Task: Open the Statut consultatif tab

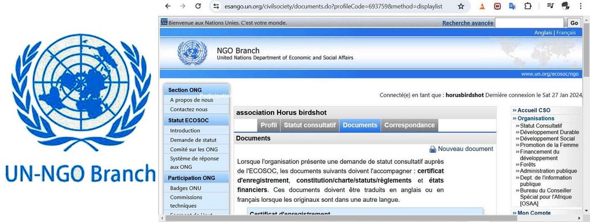Action: tap(309, 125)
